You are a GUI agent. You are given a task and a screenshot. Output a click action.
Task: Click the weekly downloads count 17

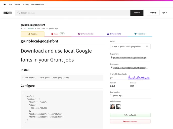pyautogui.click(x=111, y=78)
